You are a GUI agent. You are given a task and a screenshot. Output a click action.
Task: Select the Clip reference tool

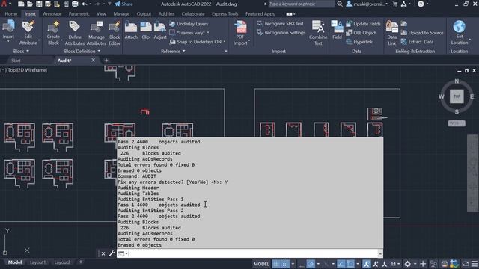[146, 30]
